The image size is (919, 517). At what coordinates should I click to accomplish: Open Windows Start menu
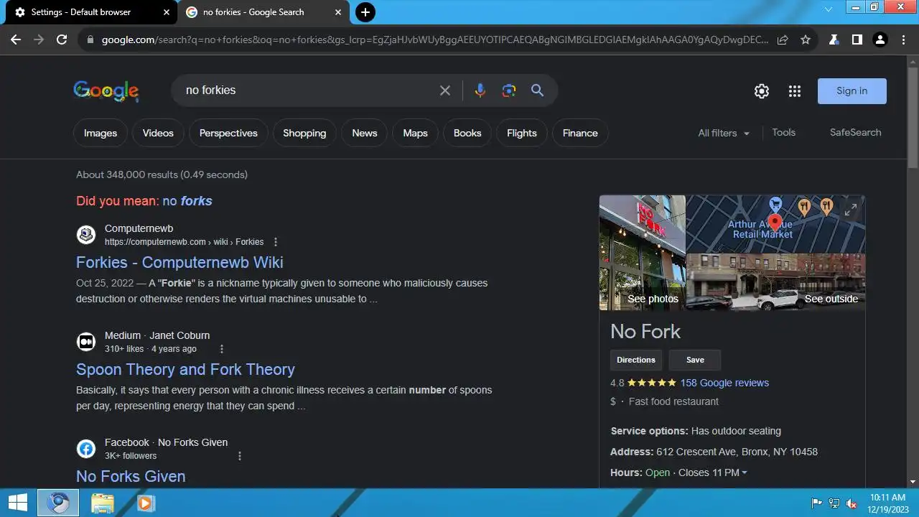click(x=18, y=503)
